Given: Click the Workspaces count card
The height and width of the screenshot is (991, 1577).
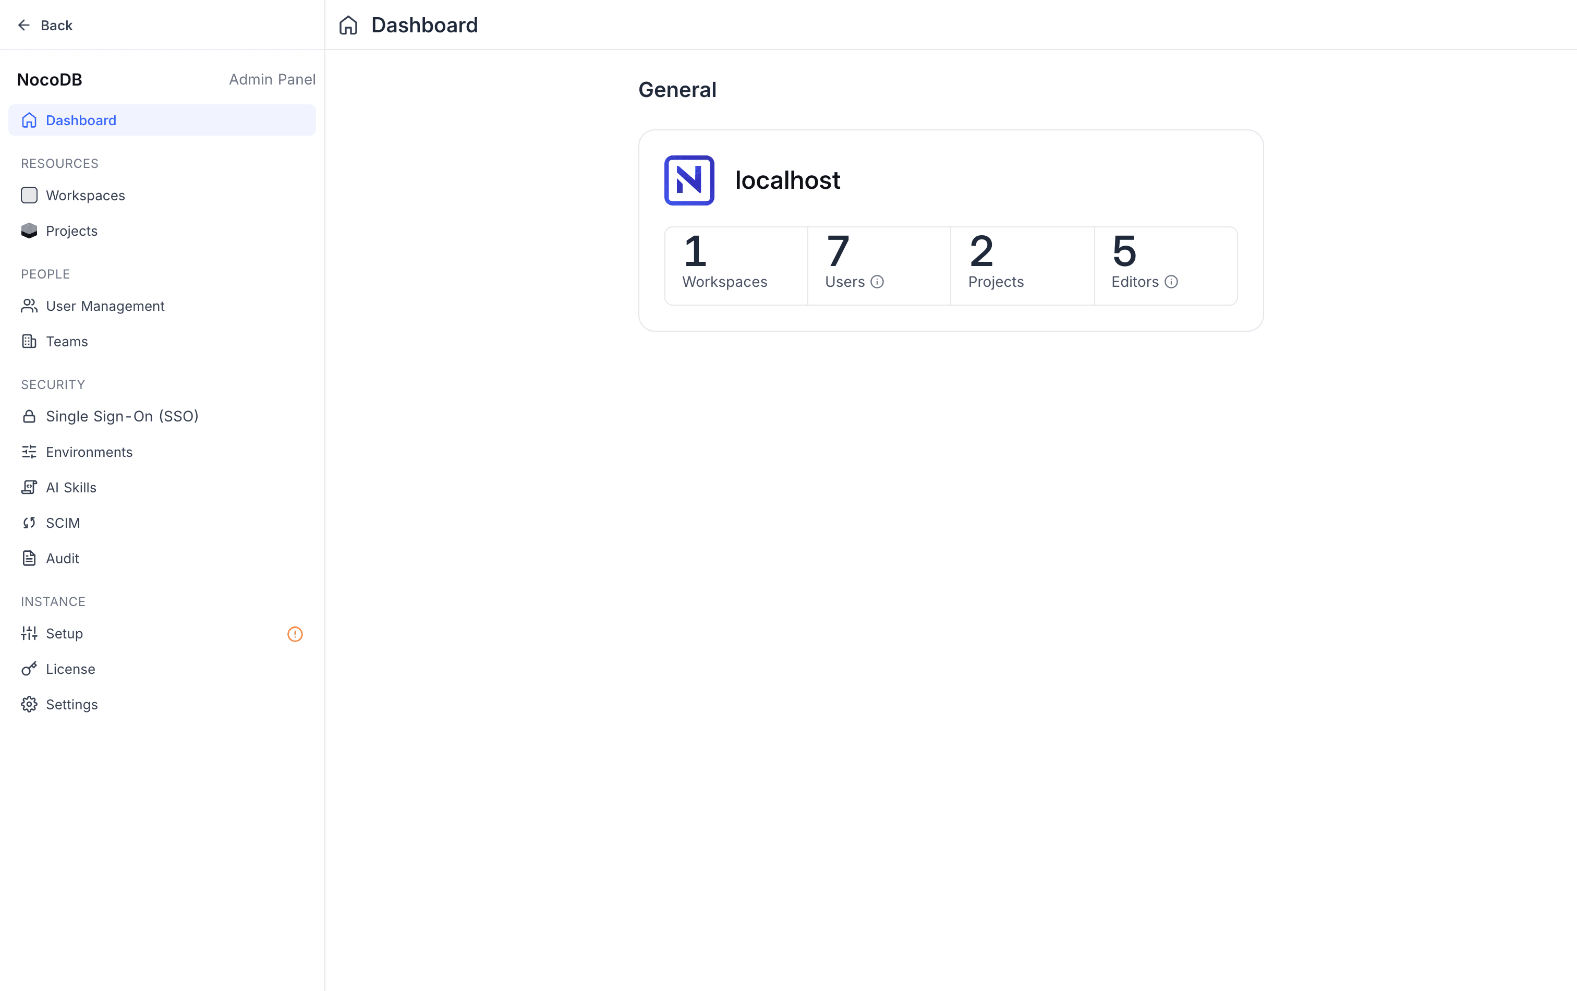Looking at the screenshot, I should coord(736,265).
